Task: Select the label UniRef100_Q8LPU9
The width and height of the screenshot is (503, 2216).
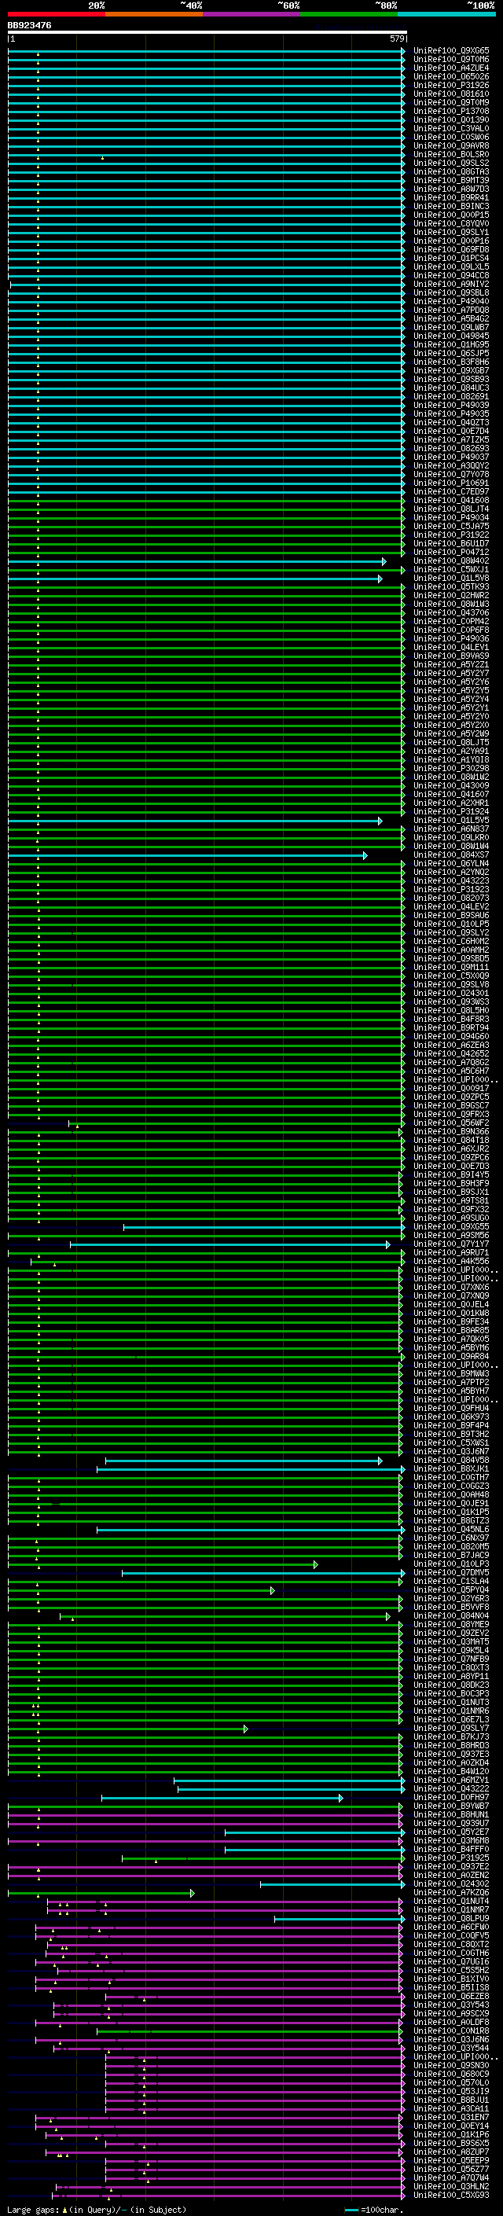Action: pos(451,1918)
